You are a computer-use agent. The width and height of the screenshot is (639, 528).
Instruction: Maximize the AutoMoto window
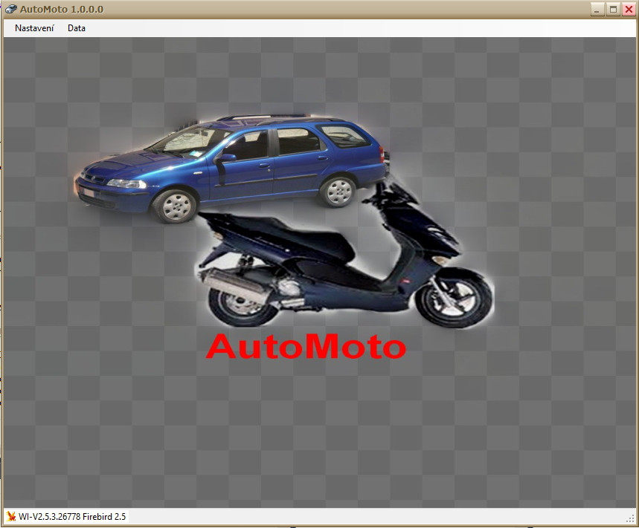point(612,10)
